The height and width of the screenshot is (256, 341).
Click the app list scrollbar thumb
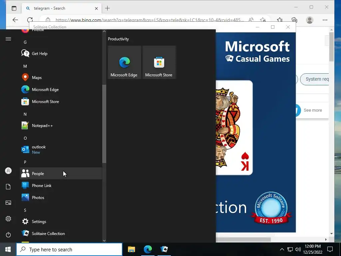pyautogui.click(x=104, y=124)
